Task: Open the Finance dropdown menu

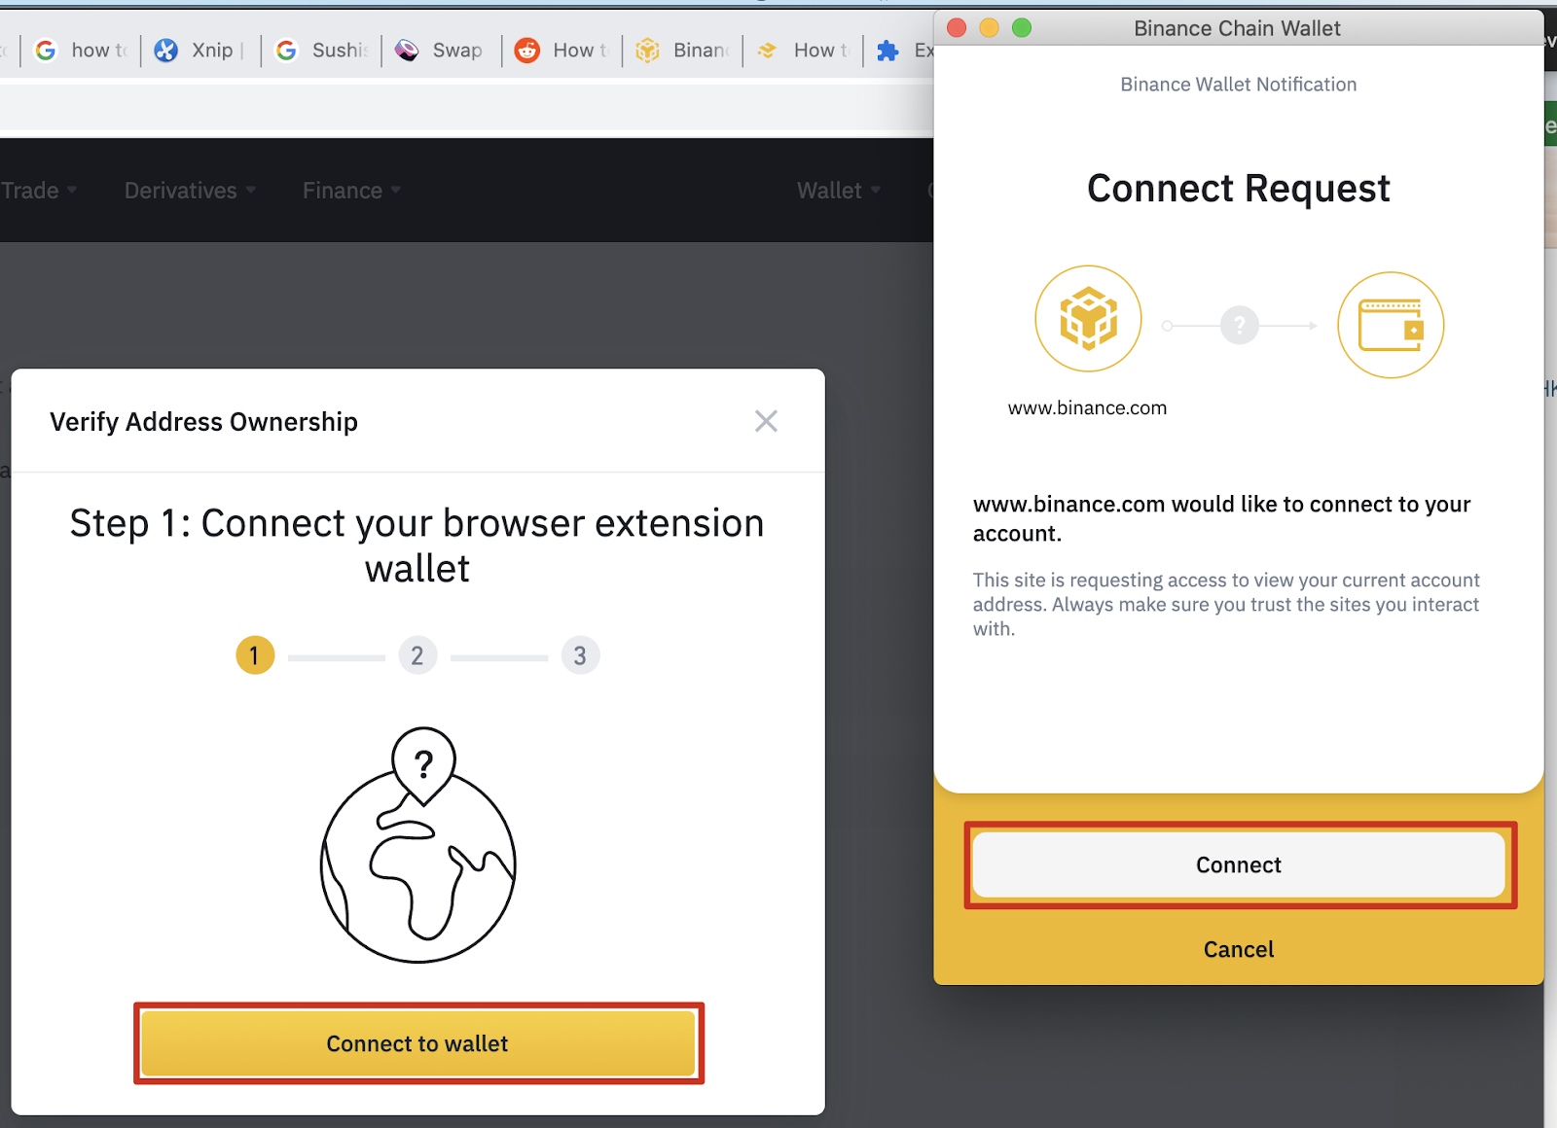Action: click(x=351, y=191)
